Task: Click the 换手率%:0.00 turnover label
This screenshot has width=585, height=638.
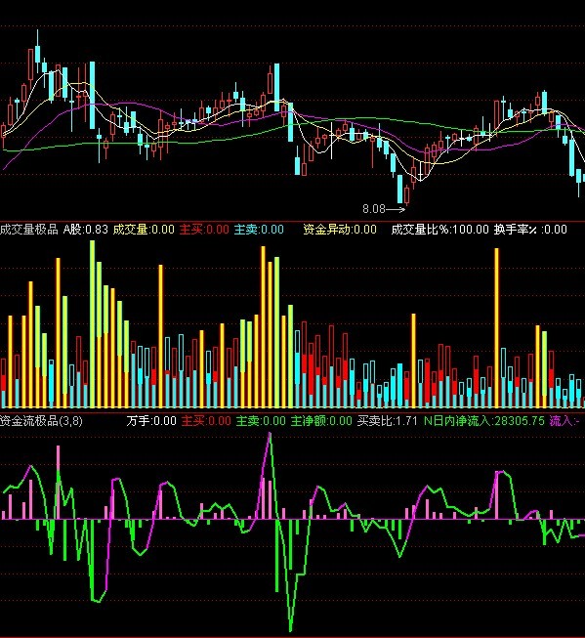Action: 530,230
